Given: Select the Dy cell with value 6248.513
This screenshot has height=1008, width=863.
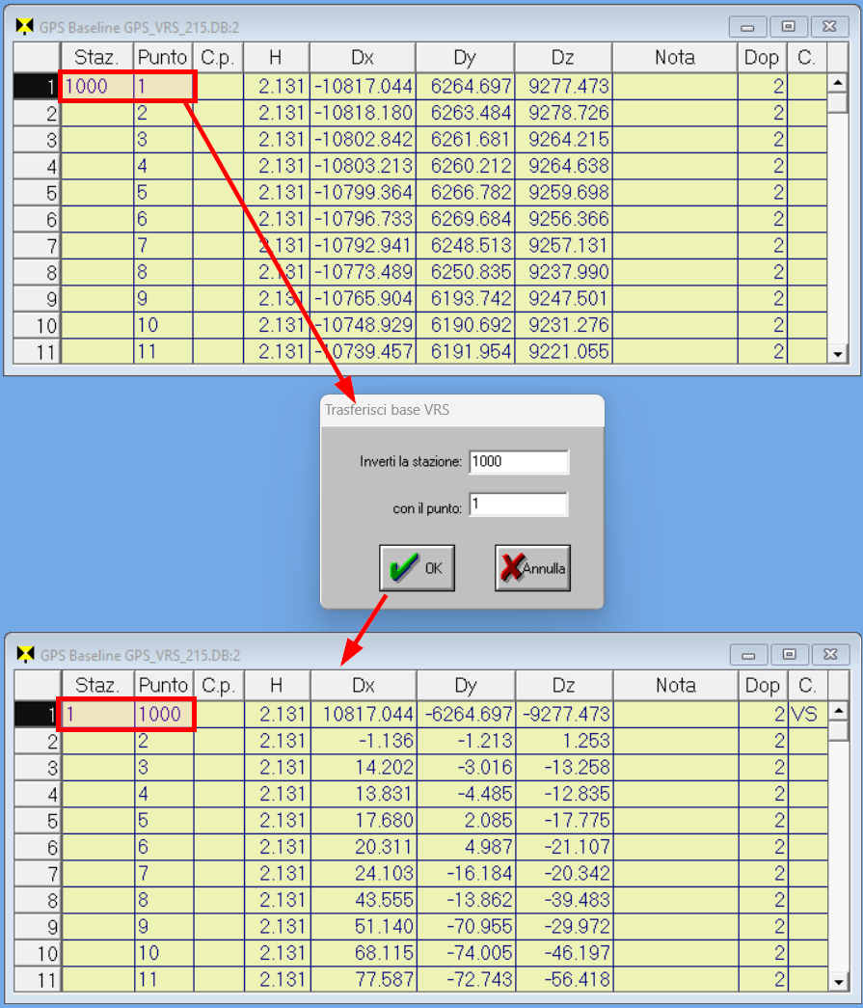Looking at the screenshot, I should pyautogui.click(x=465, y=246).
